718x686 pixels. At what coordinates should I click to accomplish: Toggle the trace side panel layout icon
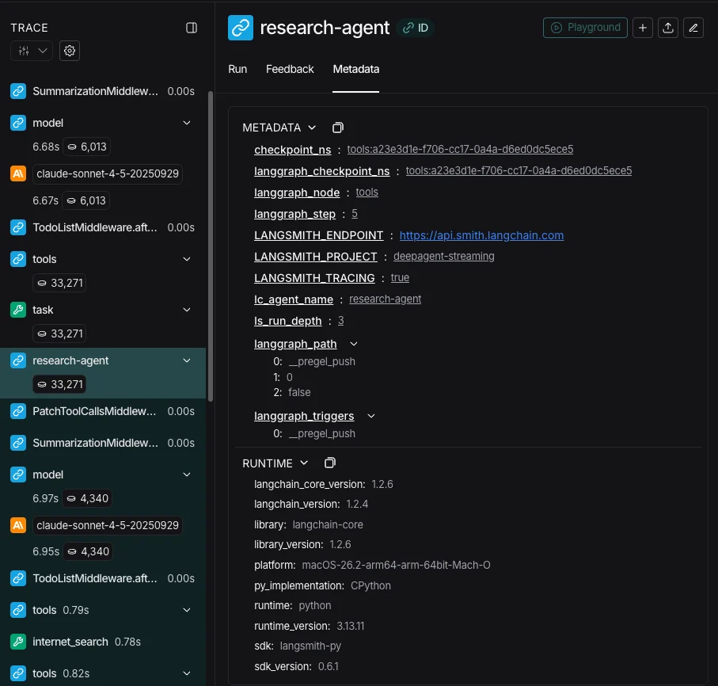tap(192, 28)
